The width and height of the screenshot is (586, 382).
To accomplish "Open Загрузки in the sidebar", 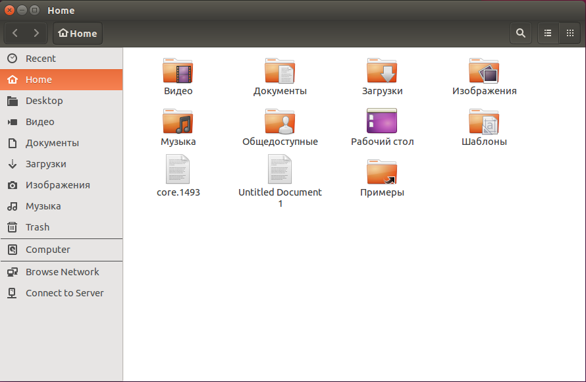I will 61,164.
